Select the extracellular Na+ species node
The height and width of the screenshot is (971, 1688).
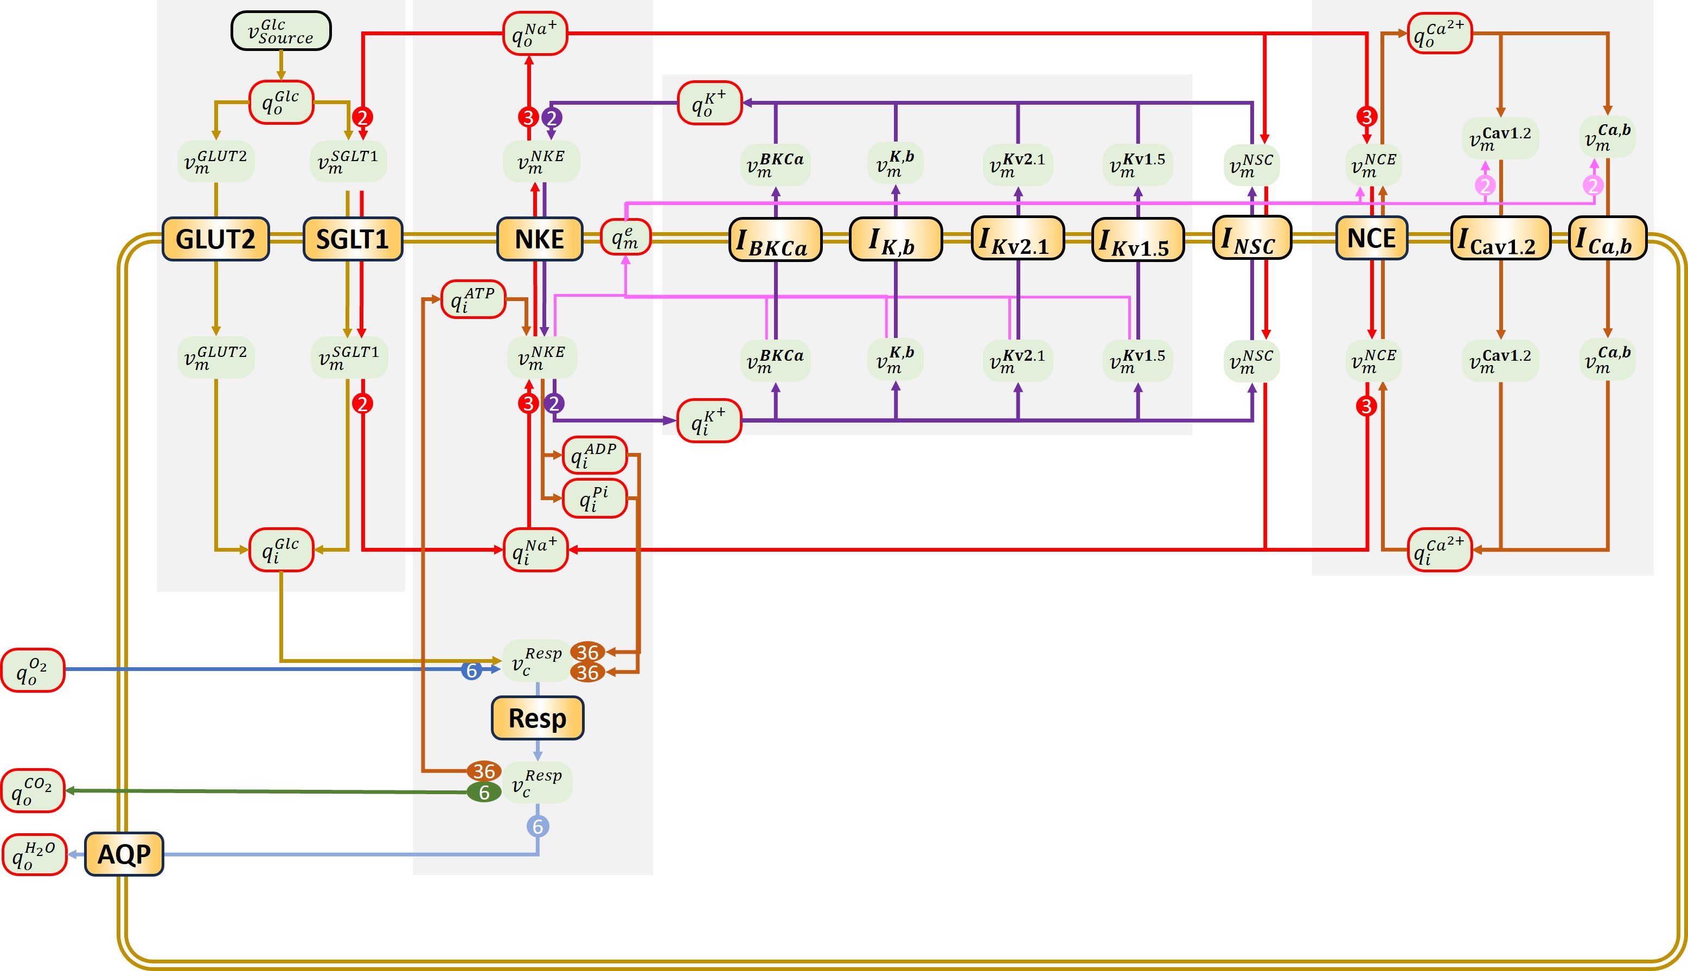coord(535,33)
